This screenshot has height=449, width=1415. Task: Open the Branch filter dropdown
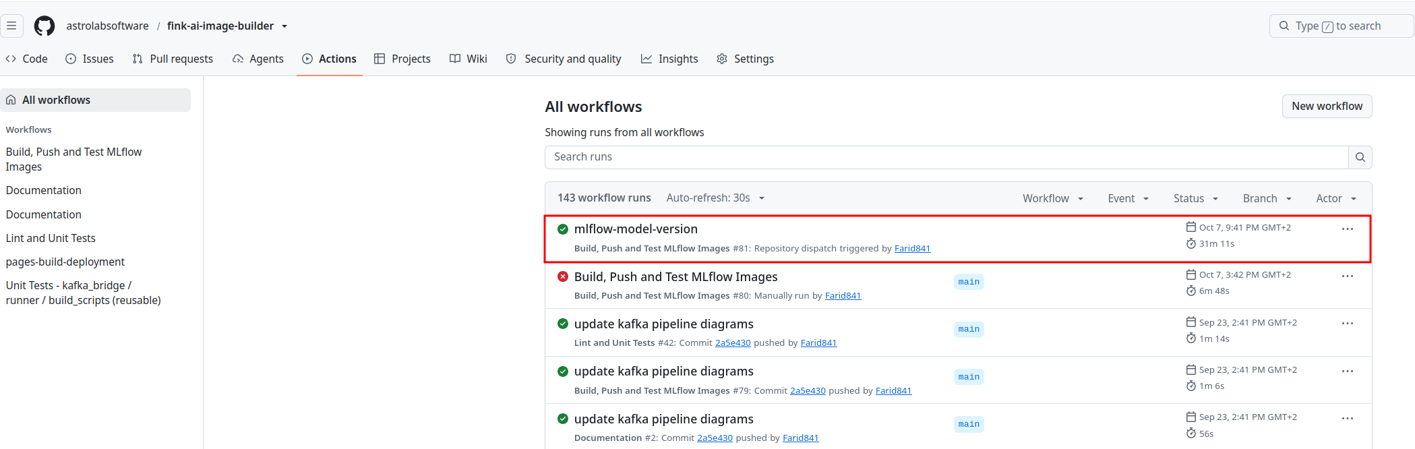click(x=1267, y=198)
